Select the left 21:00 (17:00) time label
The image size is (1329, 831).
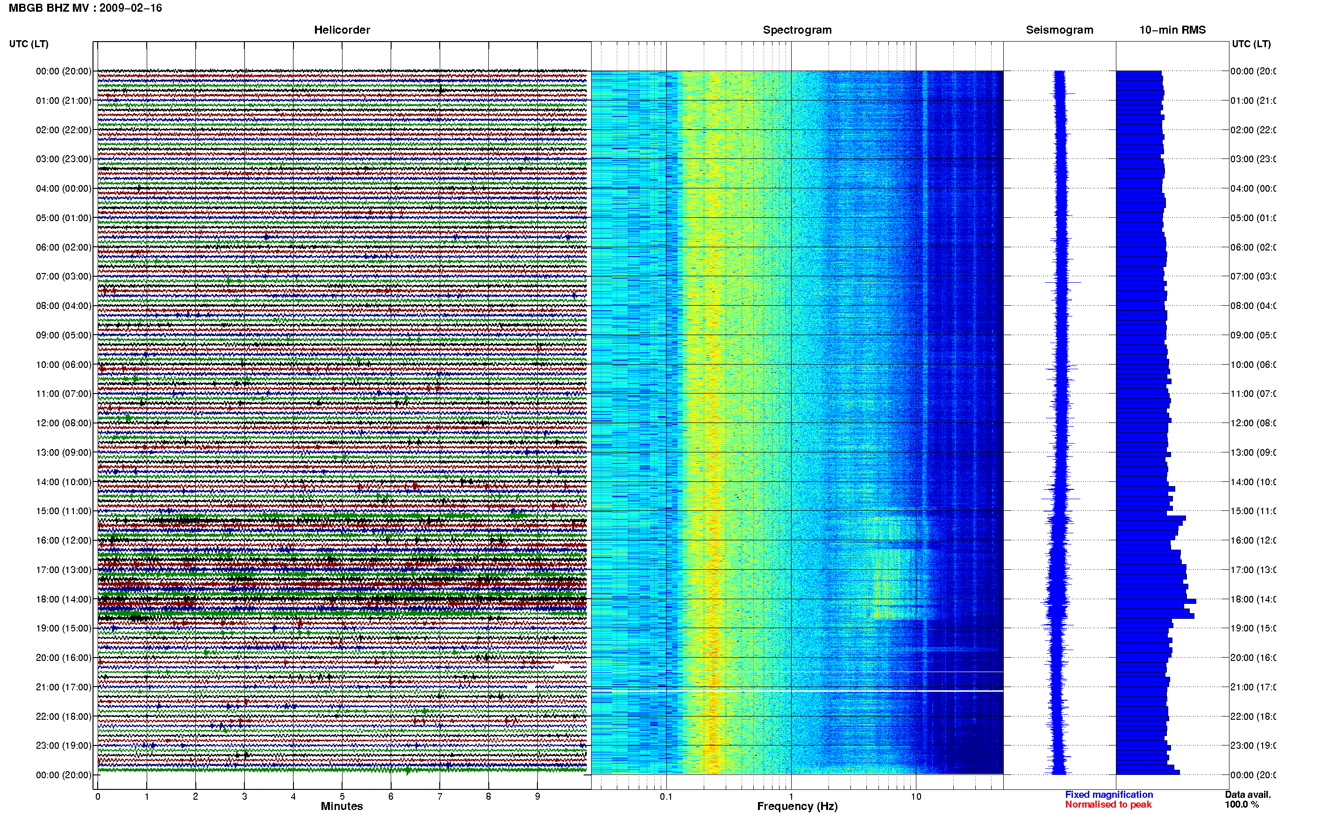pos(64,687)
